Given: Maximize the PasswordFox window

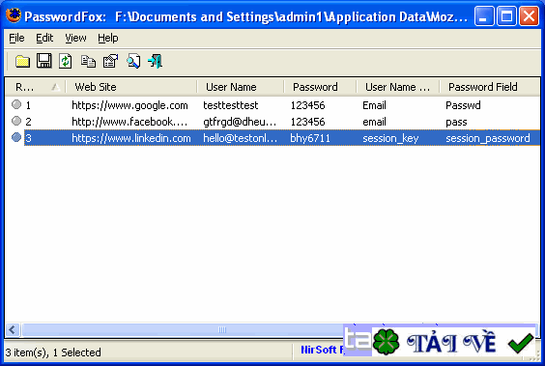Looking at the screenshot, I should [x=506, y=16].
